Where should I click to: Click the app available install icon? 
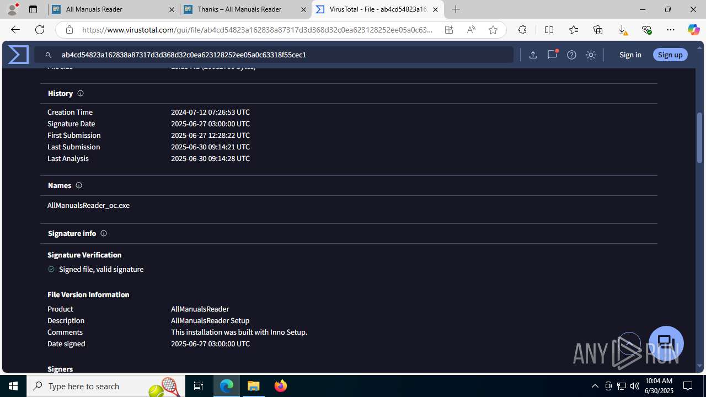click(449, 30)
